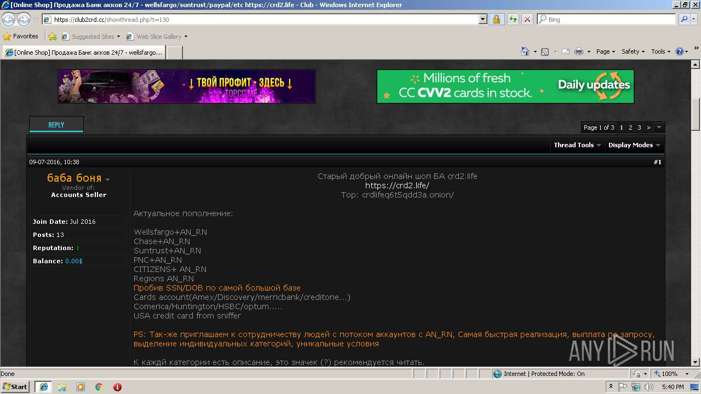Open the баба боня username dropdown
Screen dimensions: 701x394
(107, 179)
